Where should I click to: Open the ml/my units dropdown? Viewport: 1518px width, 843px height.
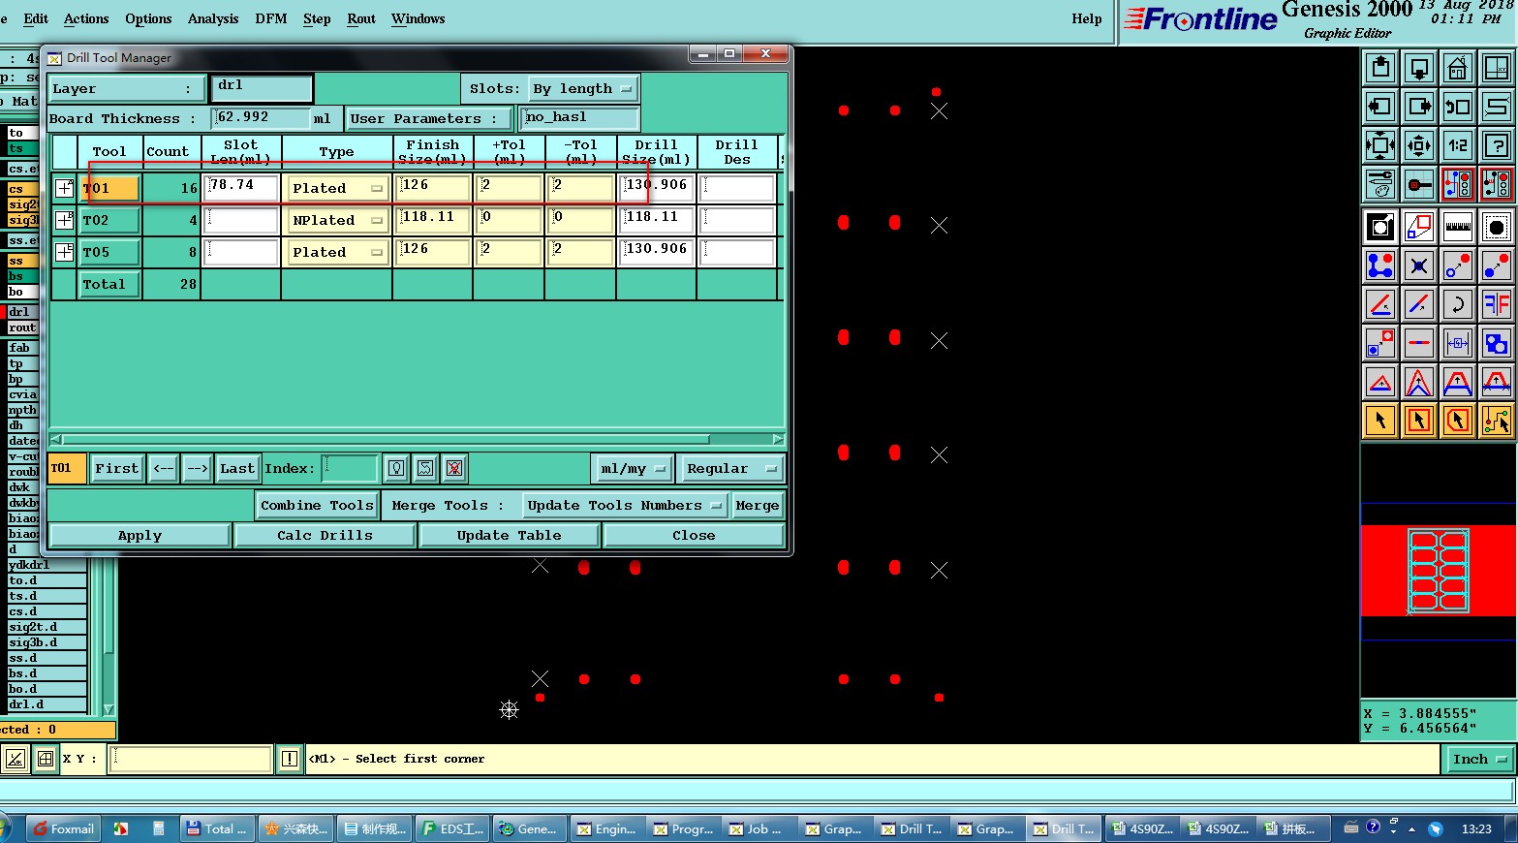pos(633,469)
